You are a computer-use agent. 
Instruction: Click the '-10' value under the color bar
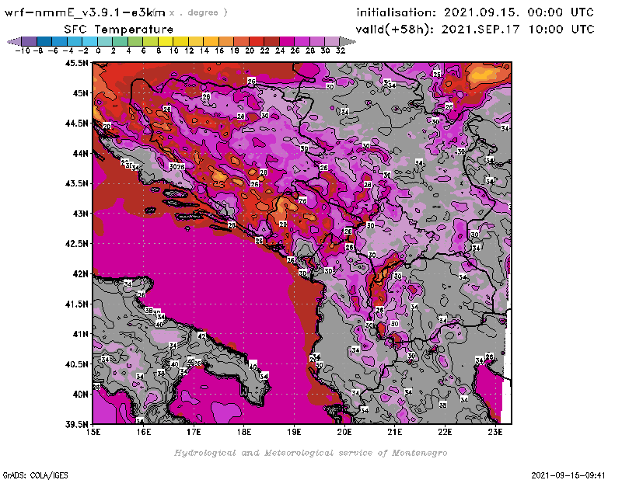pyautogui.click(x=23, y=50)
